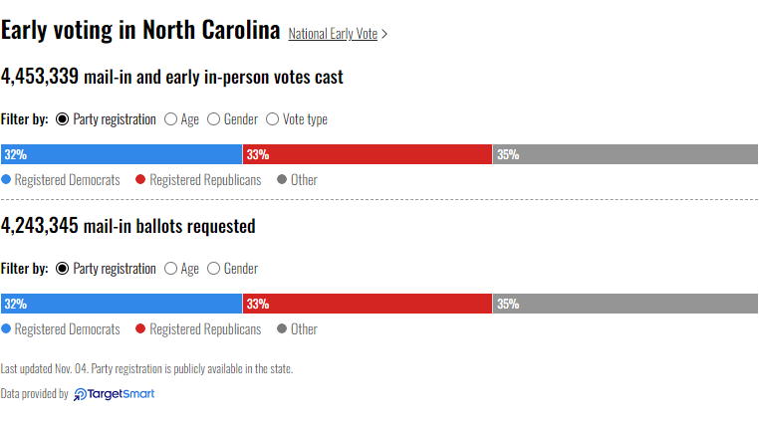This screenshot has height=423, width=759.
Task: Select Age filter for ballots requested
Action: tap(170, 269)
